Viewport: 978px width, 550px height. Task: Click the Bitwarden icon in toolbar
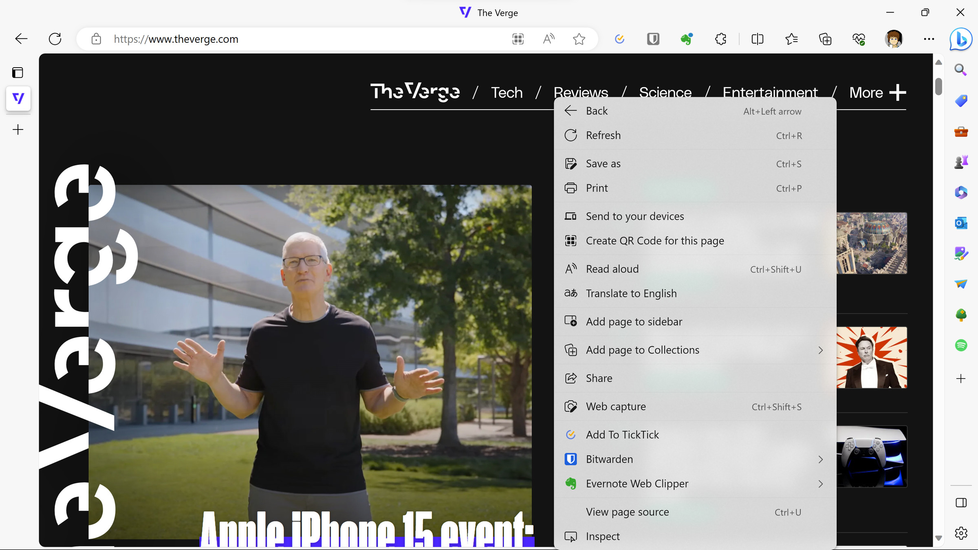[653, 39]
